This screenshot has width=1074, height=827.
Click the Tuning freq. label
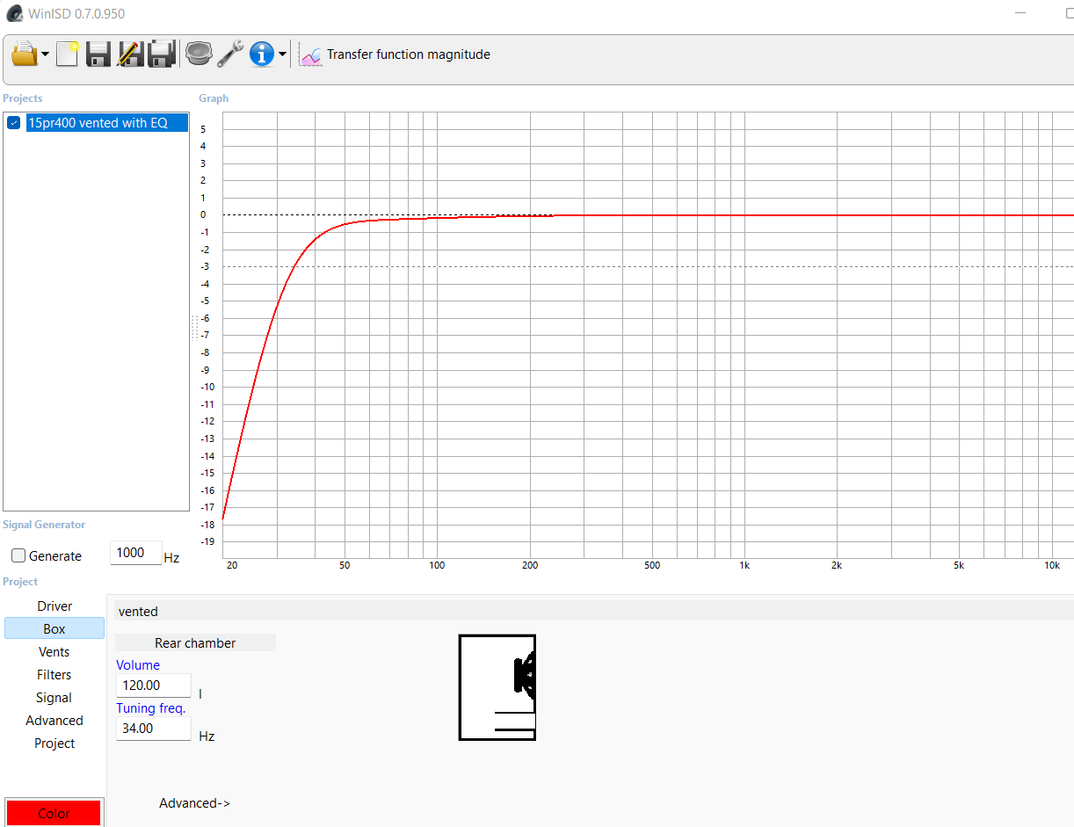tap(151, 708)
